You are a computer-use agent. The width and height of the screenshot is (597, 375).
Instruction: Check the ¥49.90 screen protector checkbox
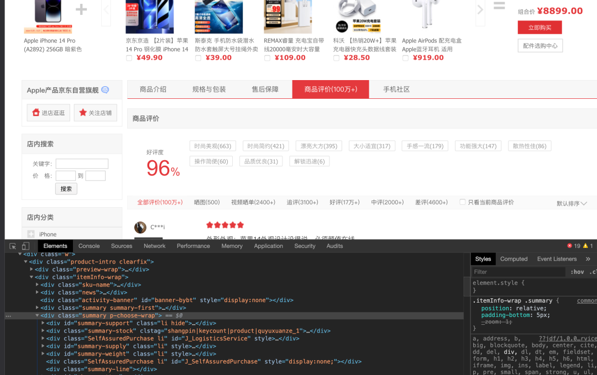129,58
